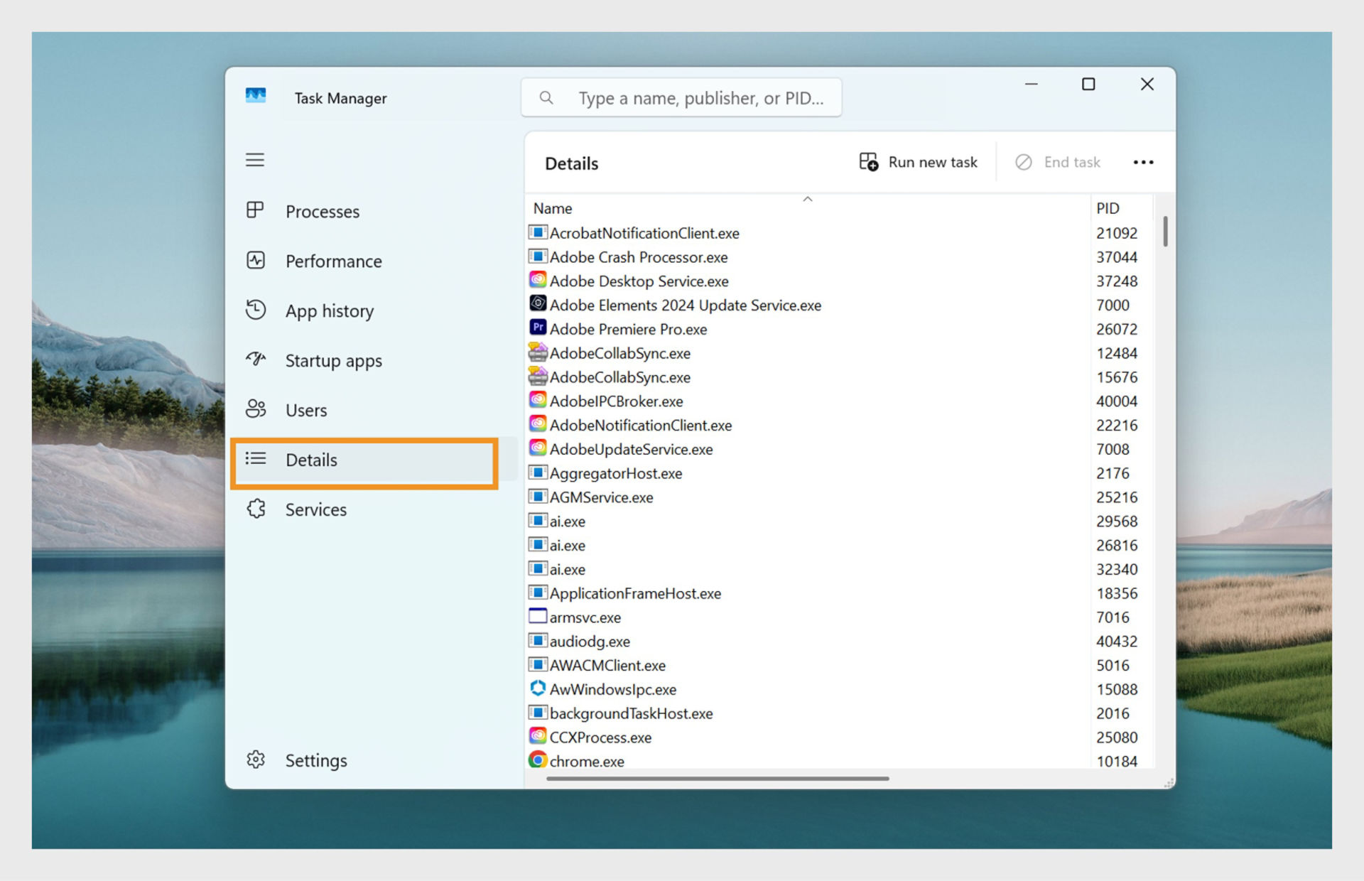Click the AdobeIPCBroker.exe icon
Screen dimensions: 1364x881
[x=538, y=399]
